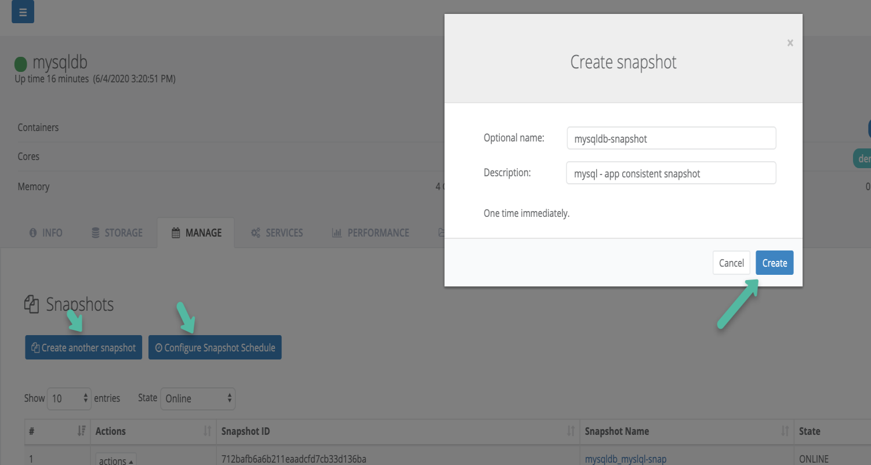View the PERFORMANCE tab
This screenshot has height=465, width=871.
(x=371, y=232)
